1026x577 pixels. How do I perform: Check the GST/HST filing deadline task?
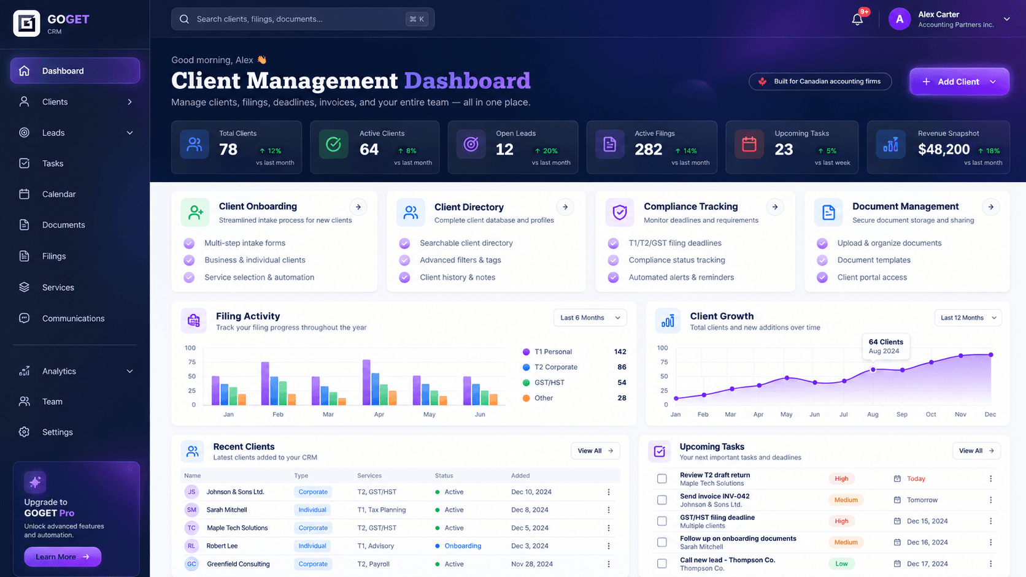pos(661,521)
